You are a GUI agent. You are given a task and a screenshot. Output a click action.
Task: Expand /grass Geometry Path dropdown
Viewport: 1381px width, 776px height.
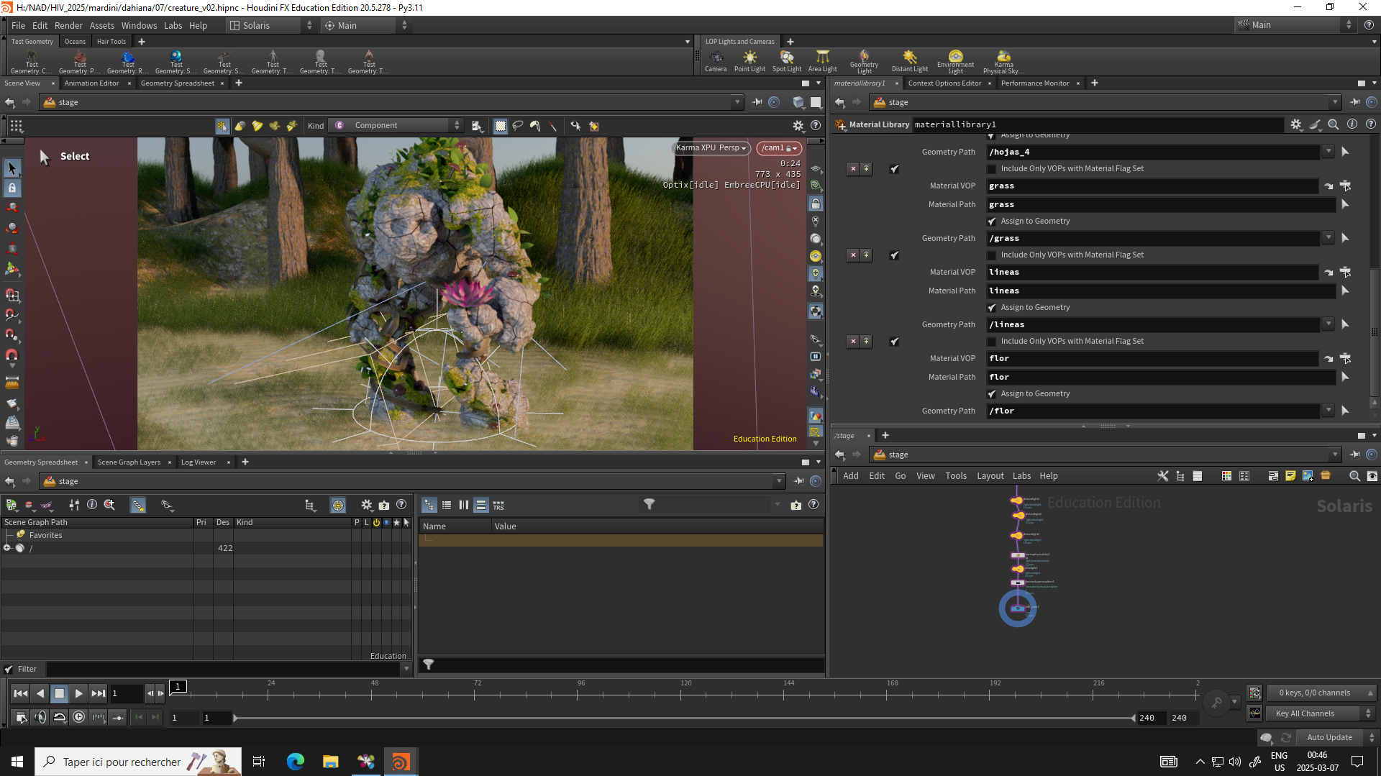point(1328,238)
